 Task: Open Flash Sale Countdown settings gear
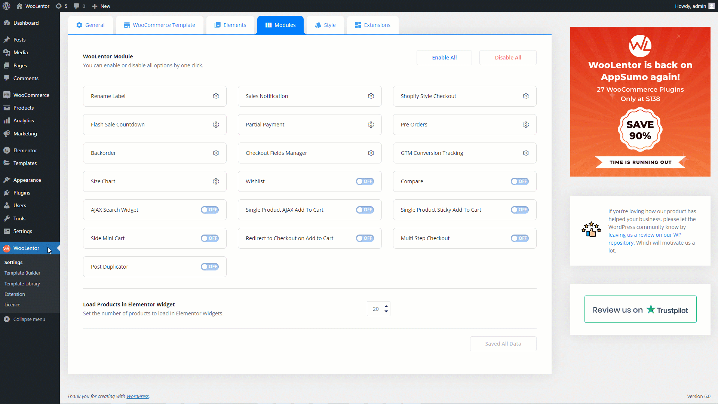(x=216, y=125)
